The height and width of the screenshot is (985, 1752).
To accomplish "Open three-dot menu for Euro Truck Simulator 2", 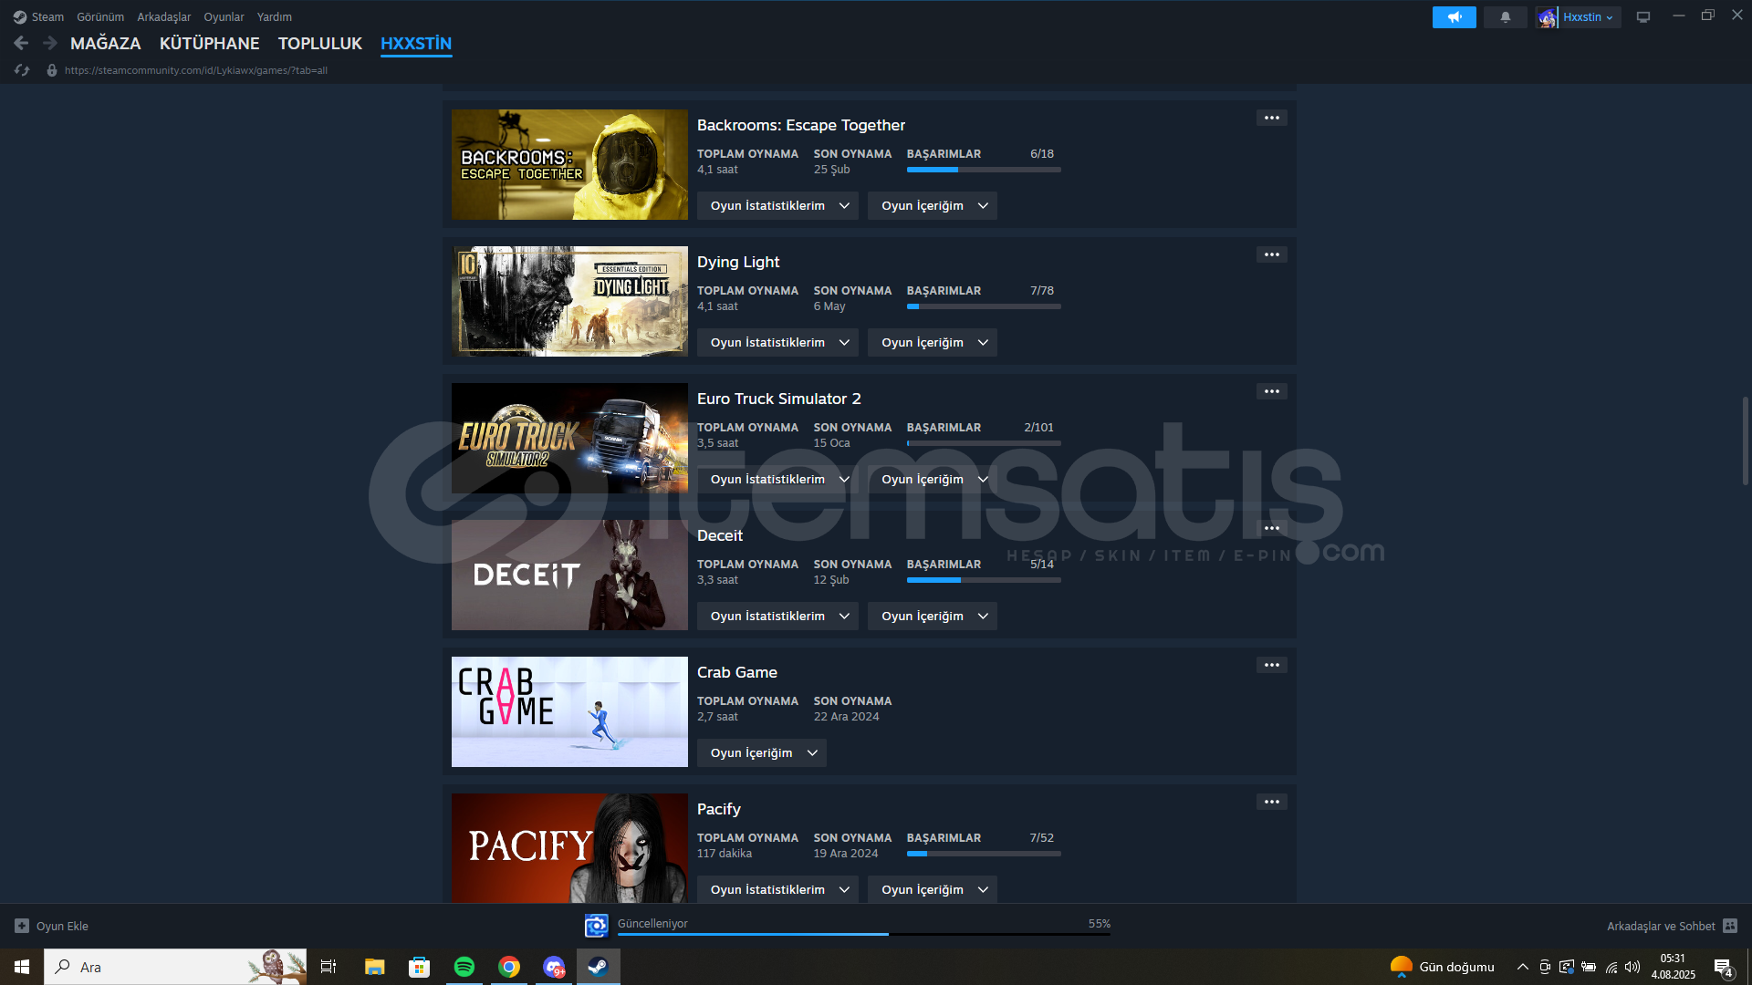I will 1272,391.
